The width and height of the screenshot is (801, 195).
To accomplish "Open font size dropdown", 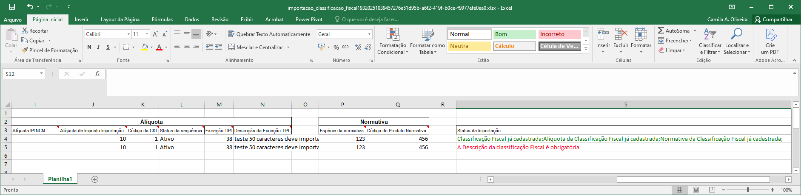I will (x=147, y=34).
